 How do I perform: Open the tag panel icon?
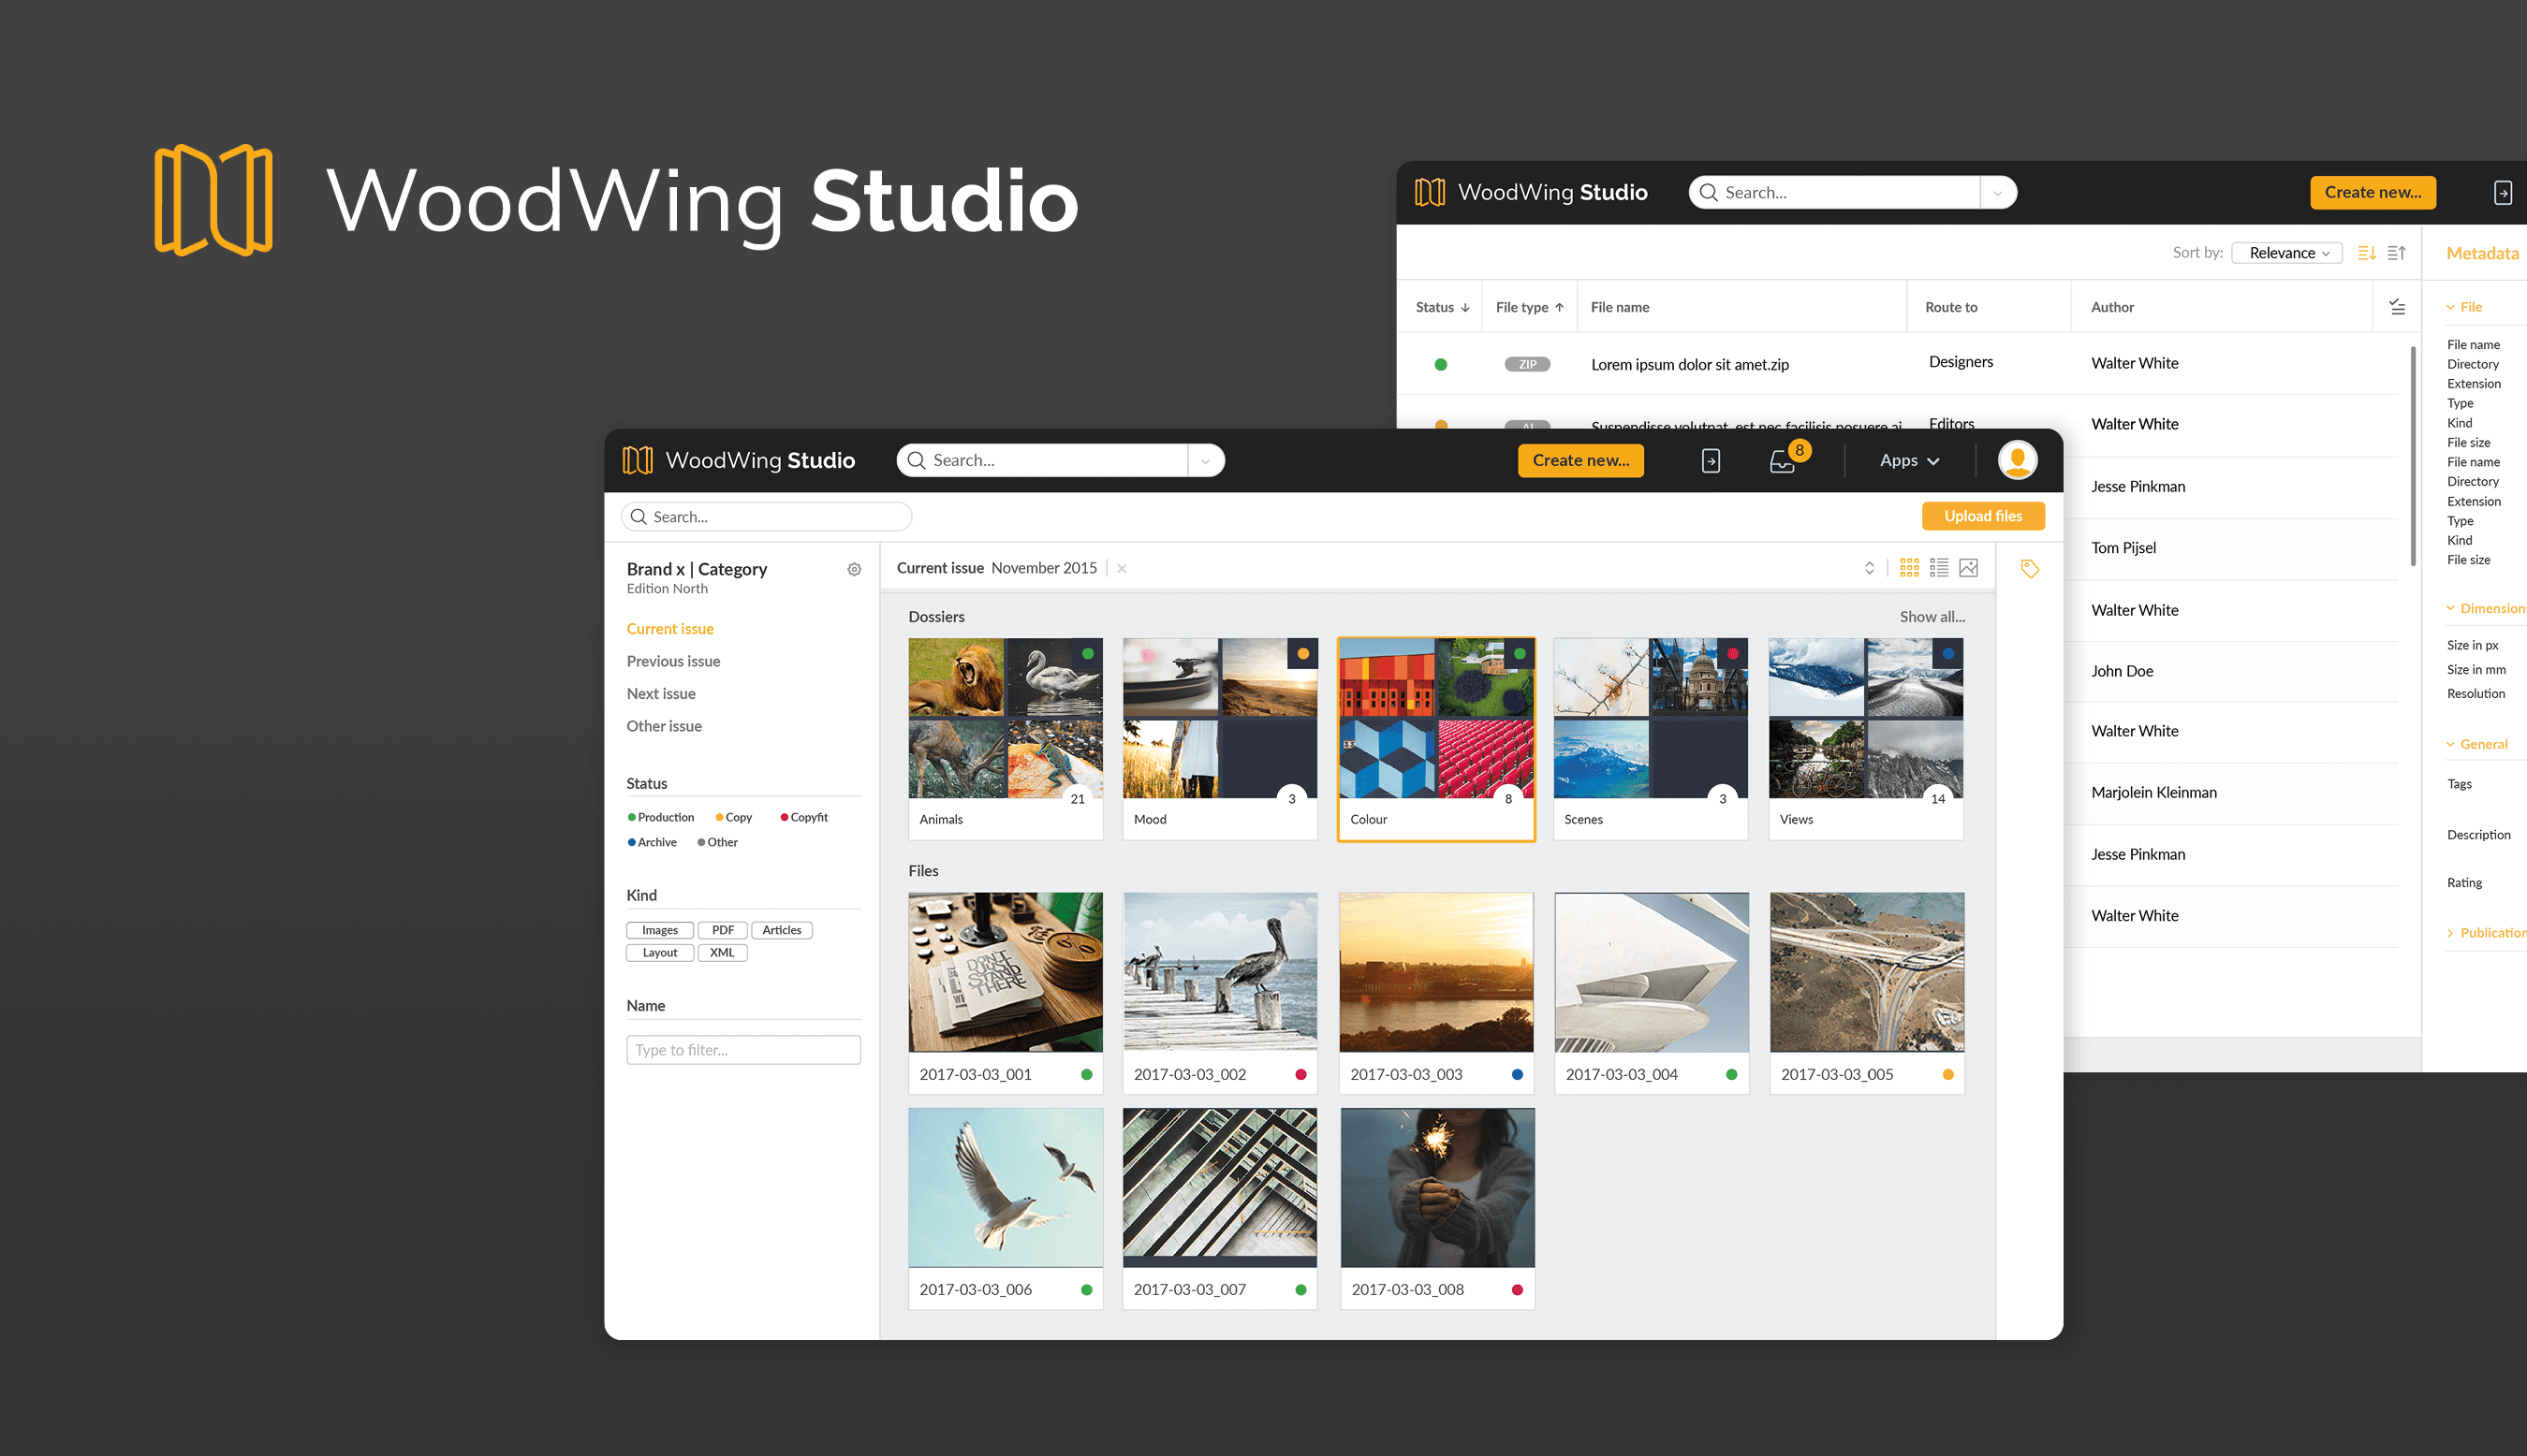[2030, 569]
